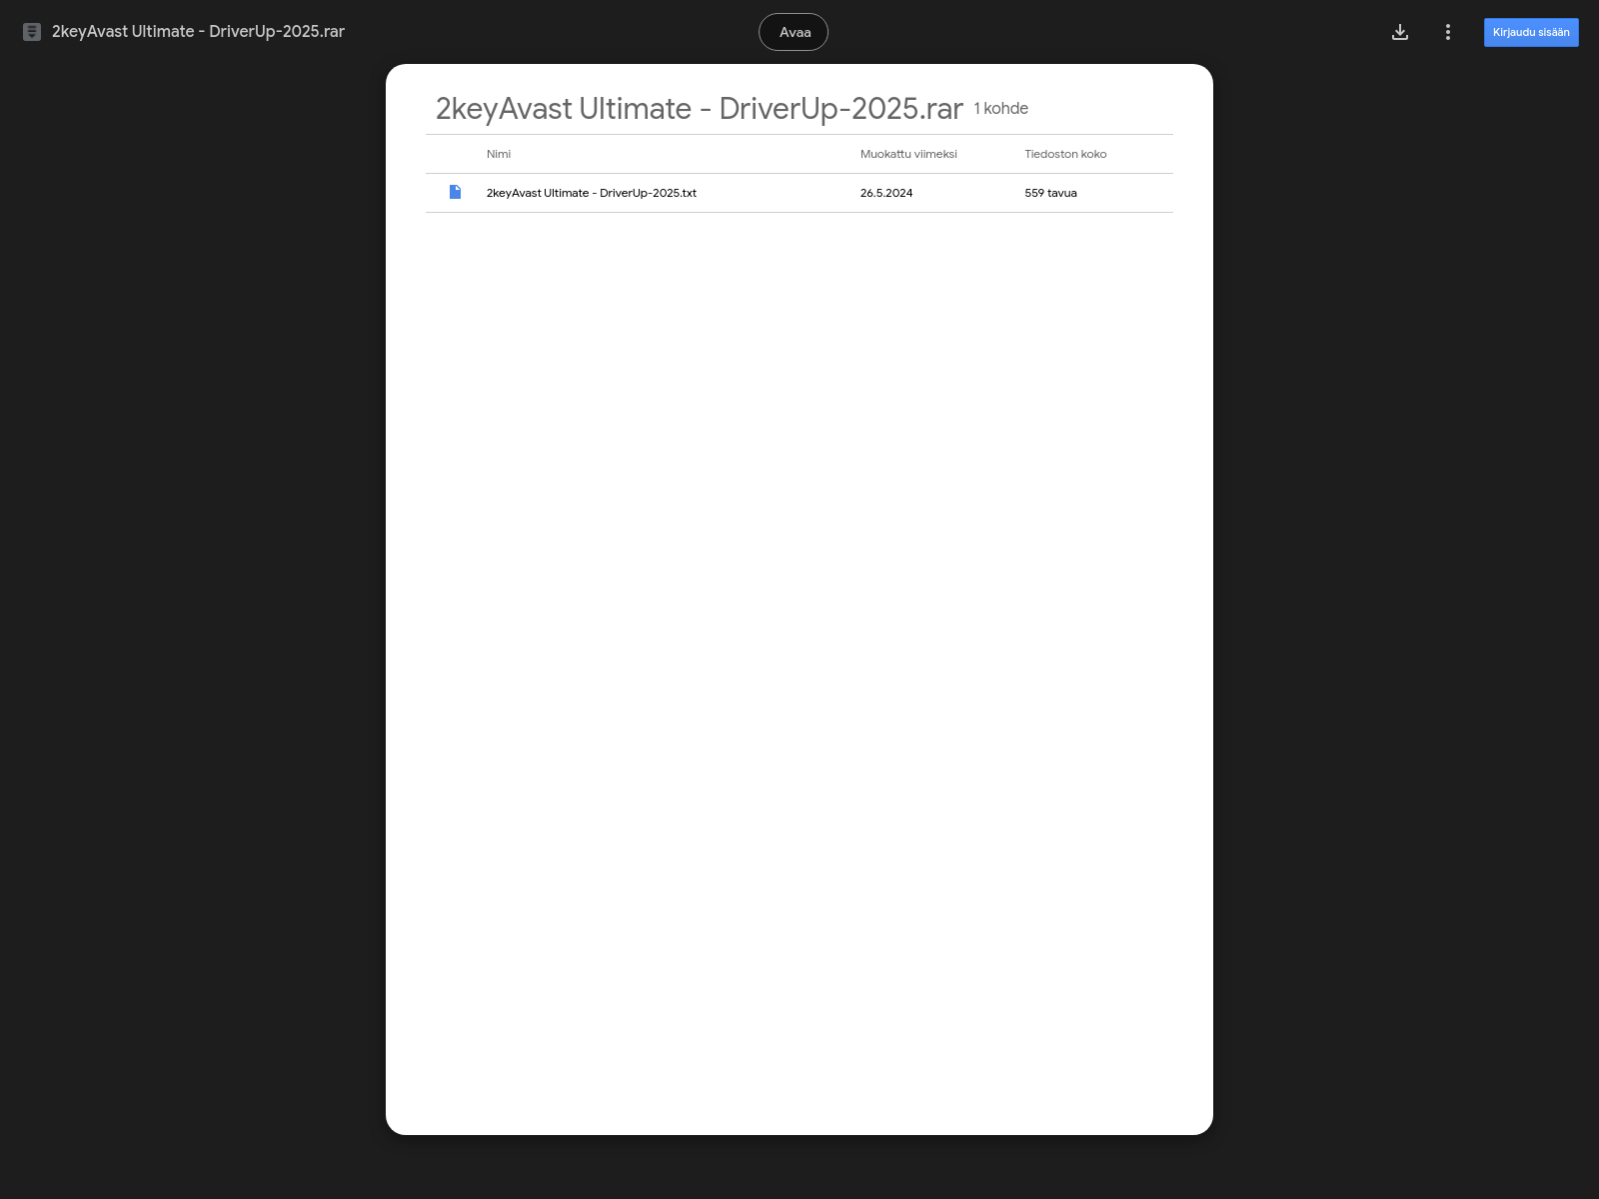The width and height of the screenshot is (1599, 1199).
Task: Click the 1 kohde item count label
Action: pos(1001,108)
